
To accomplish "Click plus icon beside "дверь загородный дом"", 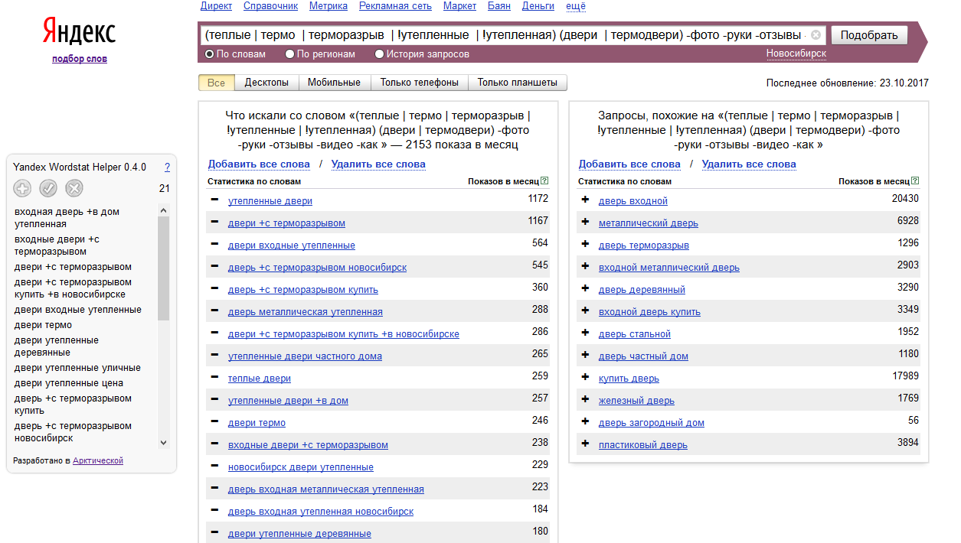I will coord(586,422).
